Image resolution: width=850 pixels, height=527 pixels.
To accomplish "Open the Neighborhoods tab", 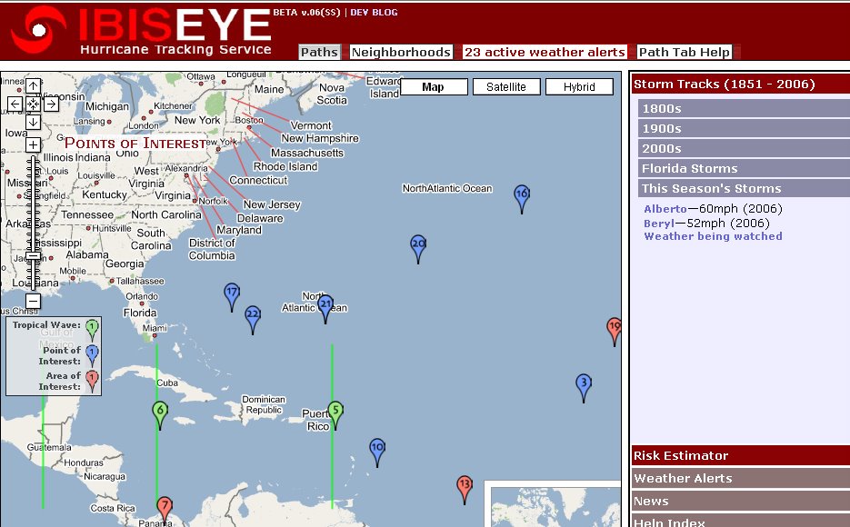I will 401,52.
